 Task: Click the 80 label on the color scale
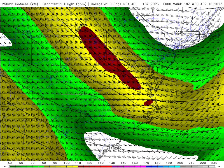44,163
